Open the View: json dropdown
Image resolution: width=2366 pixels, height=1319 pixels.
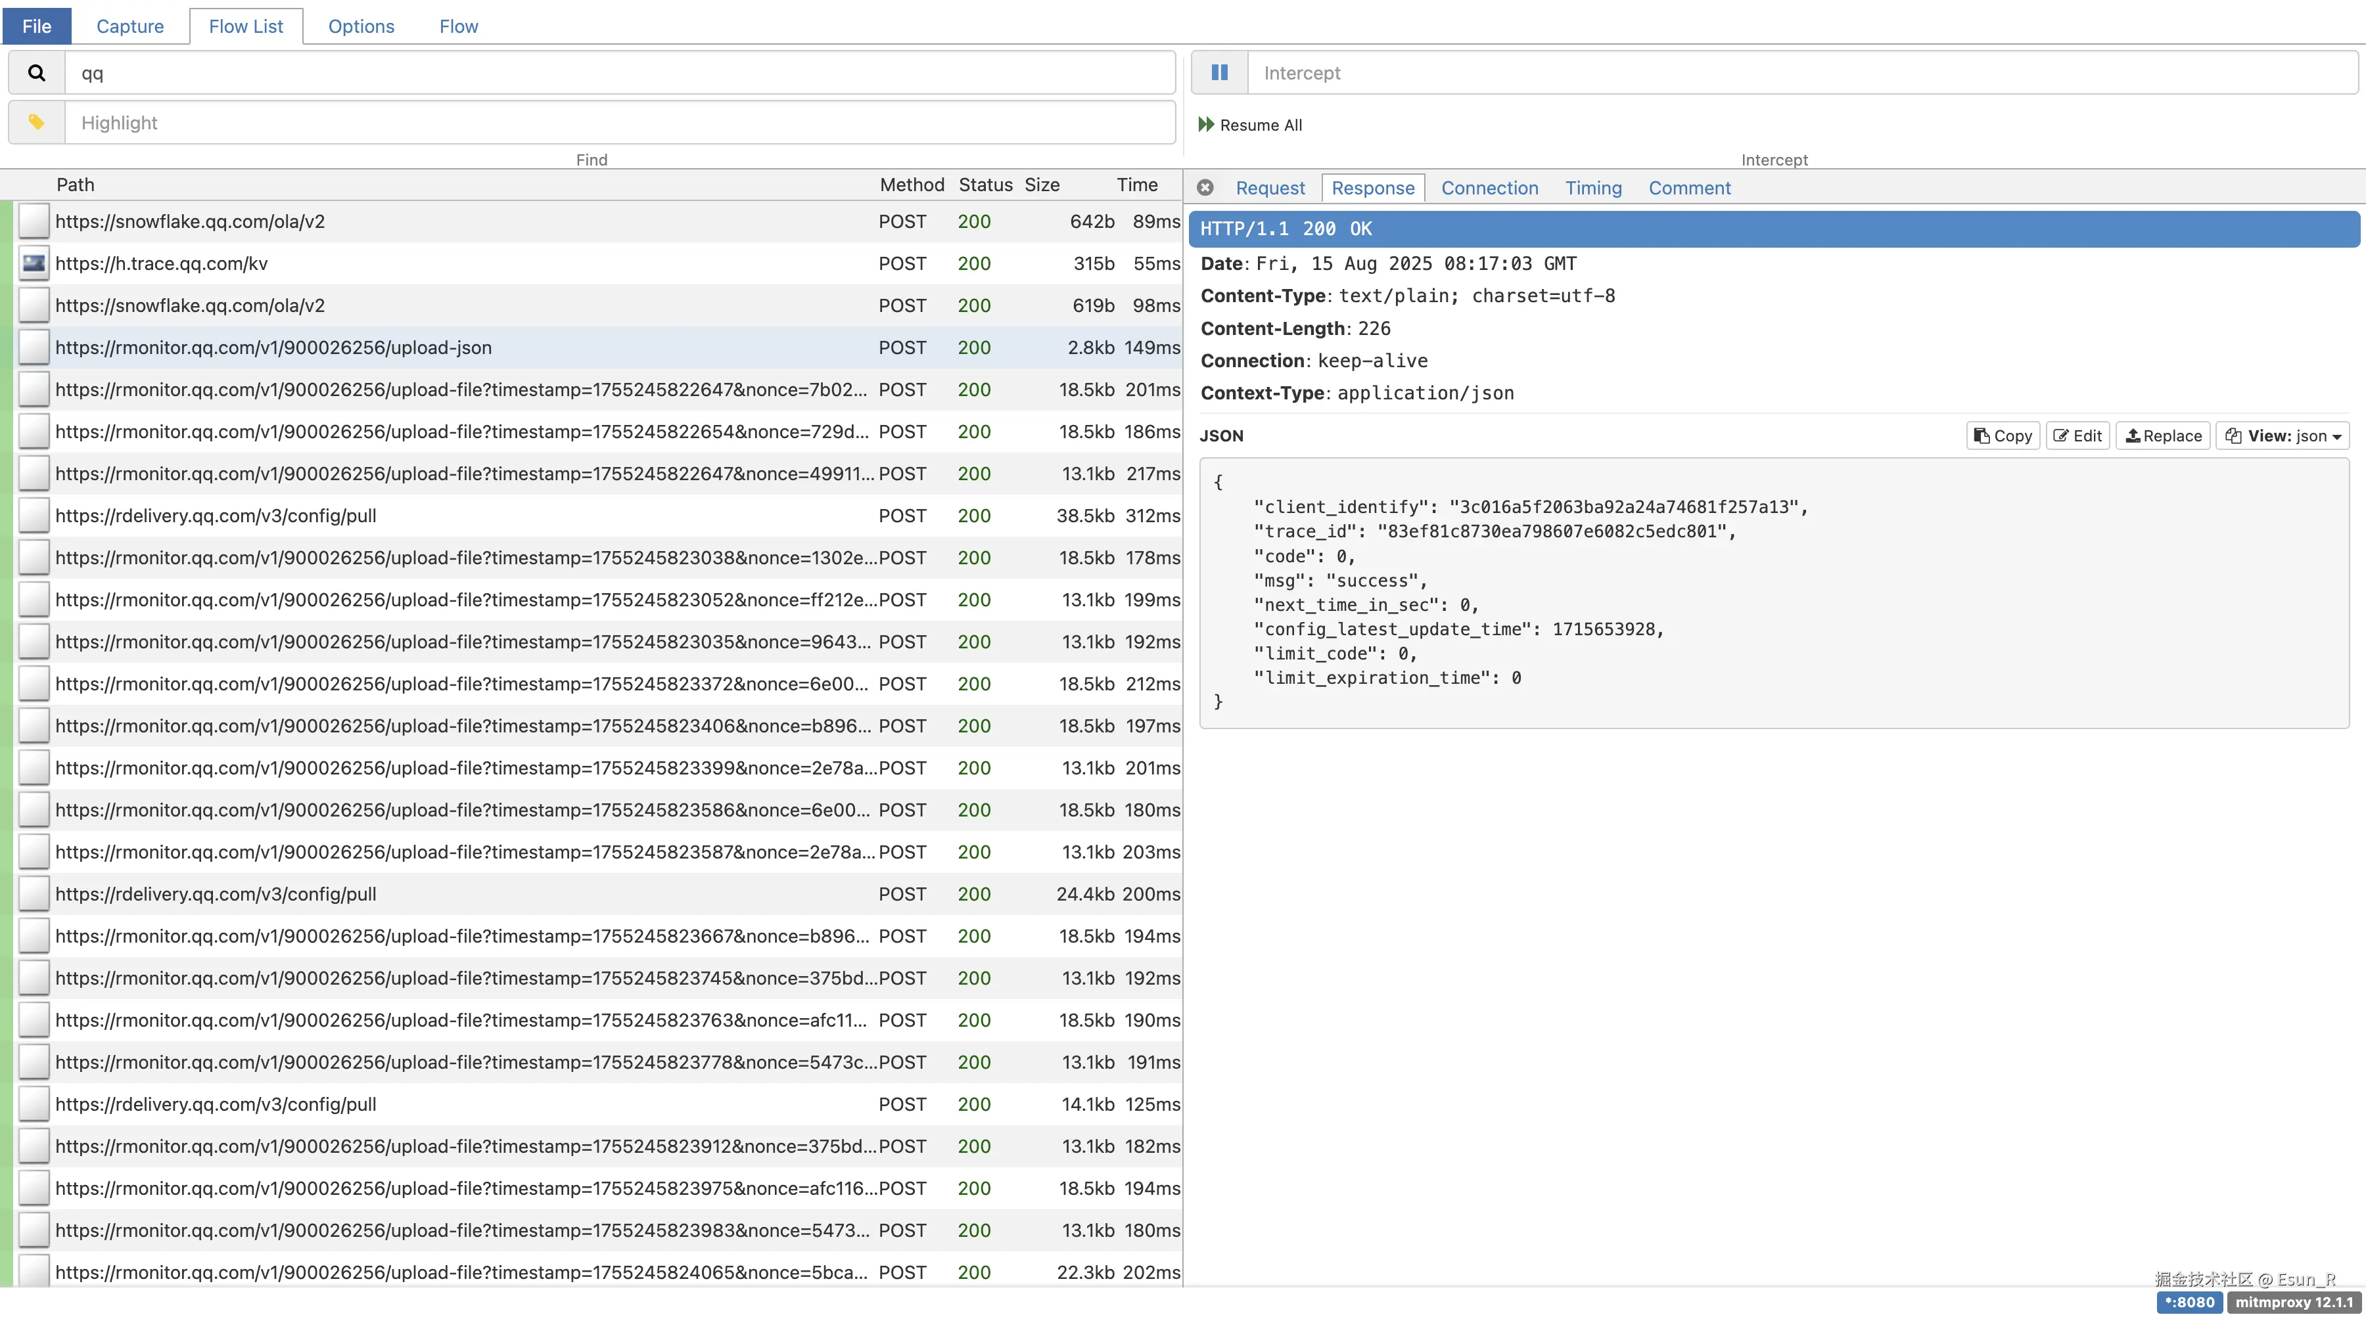tap(2283, 436)
